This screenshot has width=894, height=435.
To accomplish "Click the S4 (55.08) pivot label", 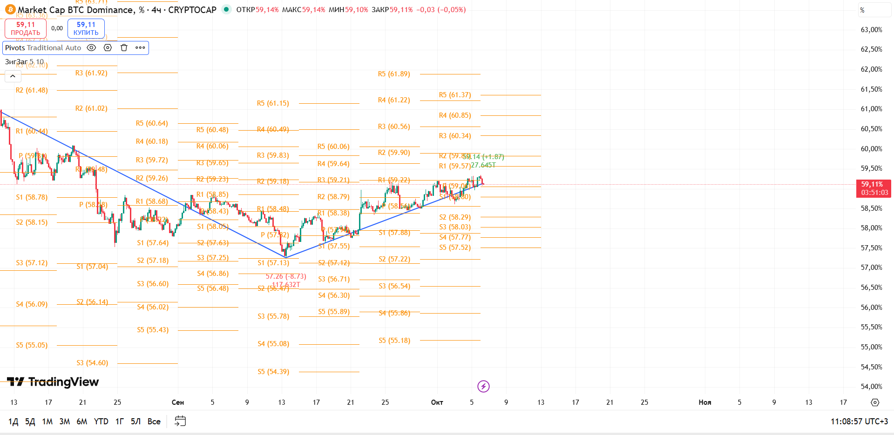I will point(273,344).
